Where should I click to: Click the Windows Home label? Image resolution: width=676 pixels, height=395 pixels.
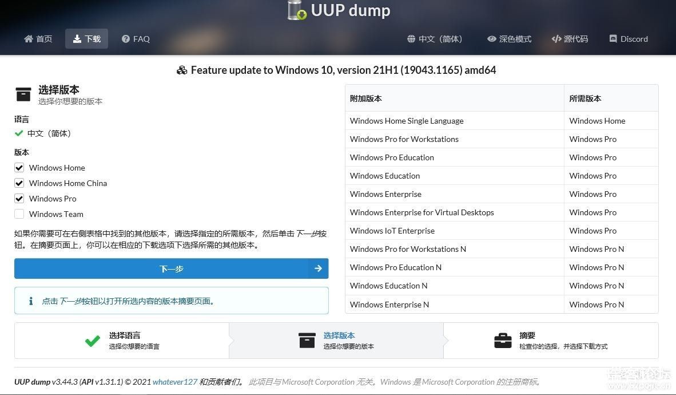click(x=57, y=168)
